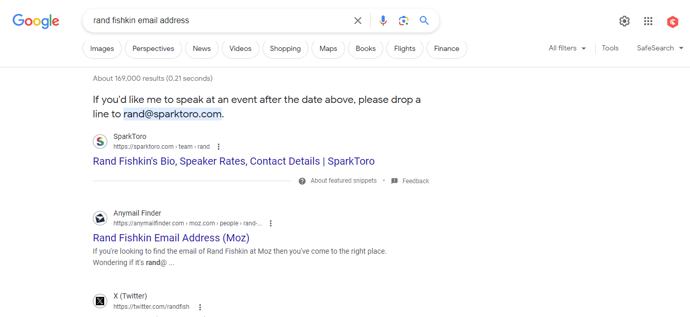Viewport: 690px width, 317px height.
Task: Click the twitter.com/randfish URL
Action: (x=151, y=307)
